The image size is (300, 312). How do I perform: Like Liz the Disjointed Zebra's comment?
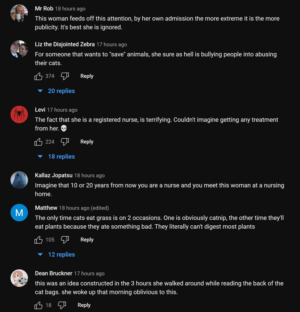[x=38, y=76]
